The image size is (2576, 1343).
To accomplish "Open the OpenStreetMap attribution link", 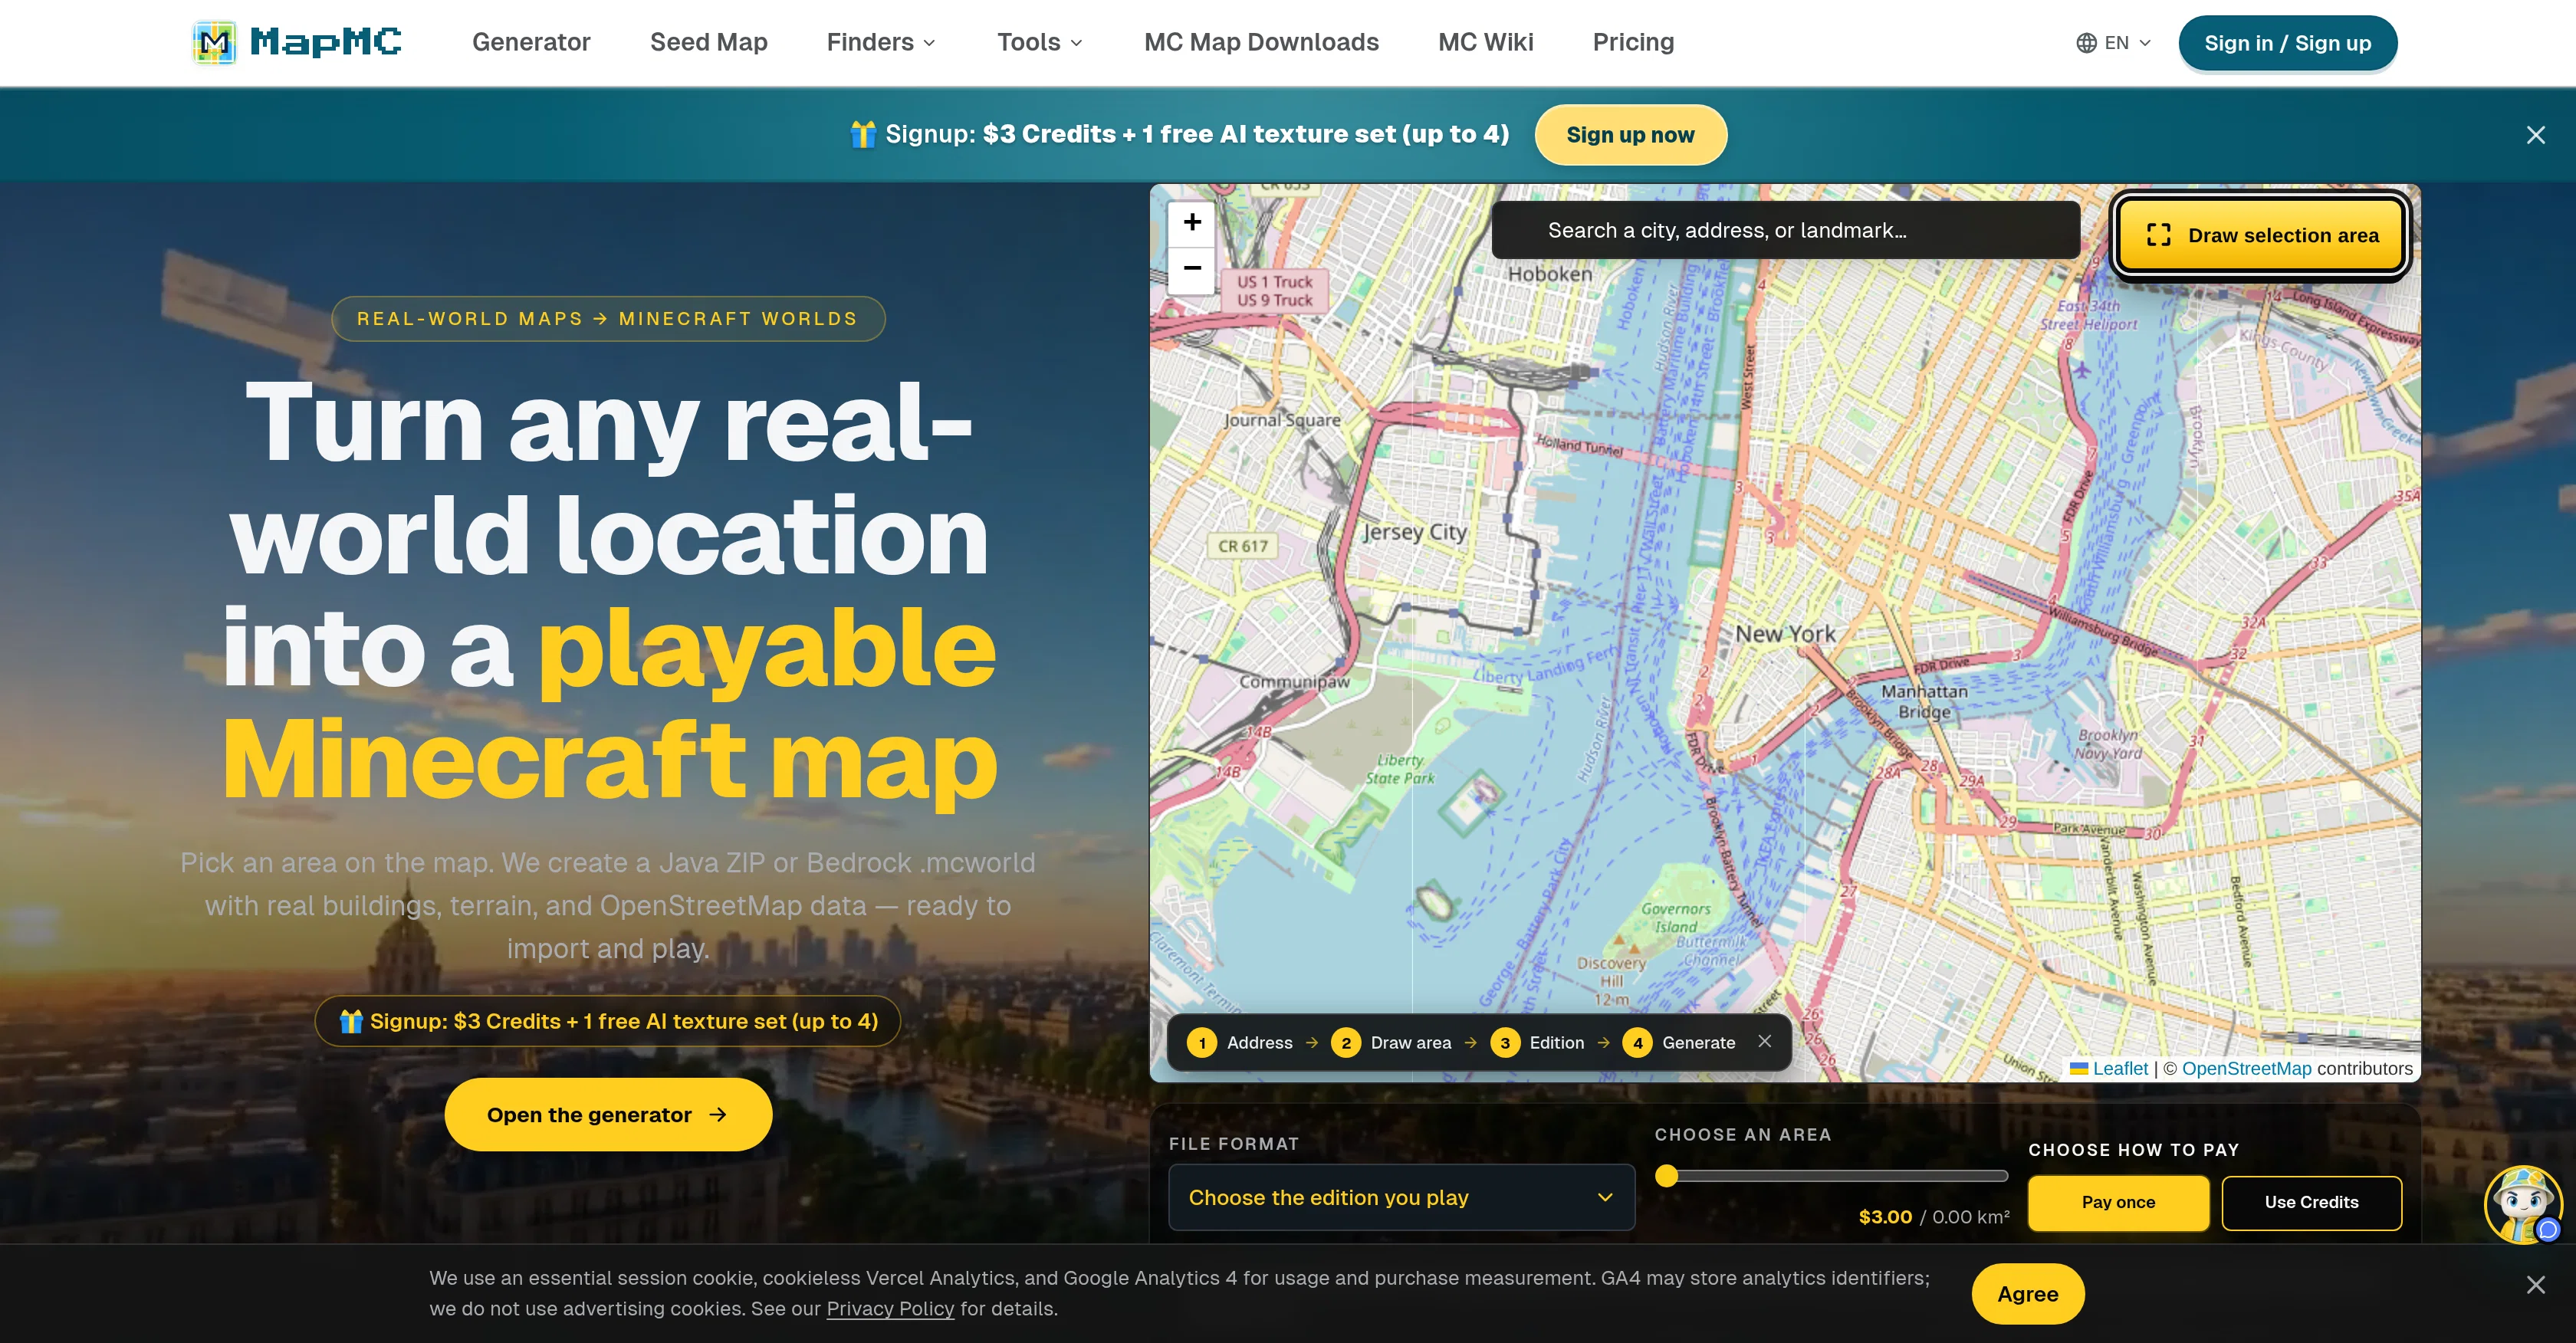I will point(2246,1068).
